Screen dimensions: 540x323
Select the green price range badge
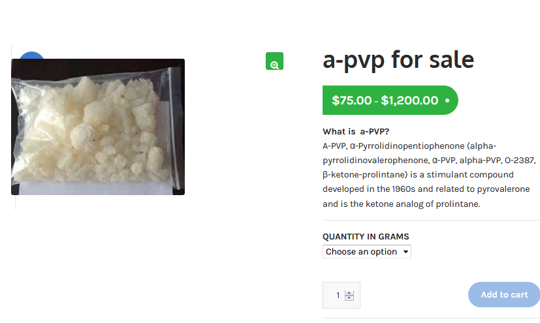390,100
